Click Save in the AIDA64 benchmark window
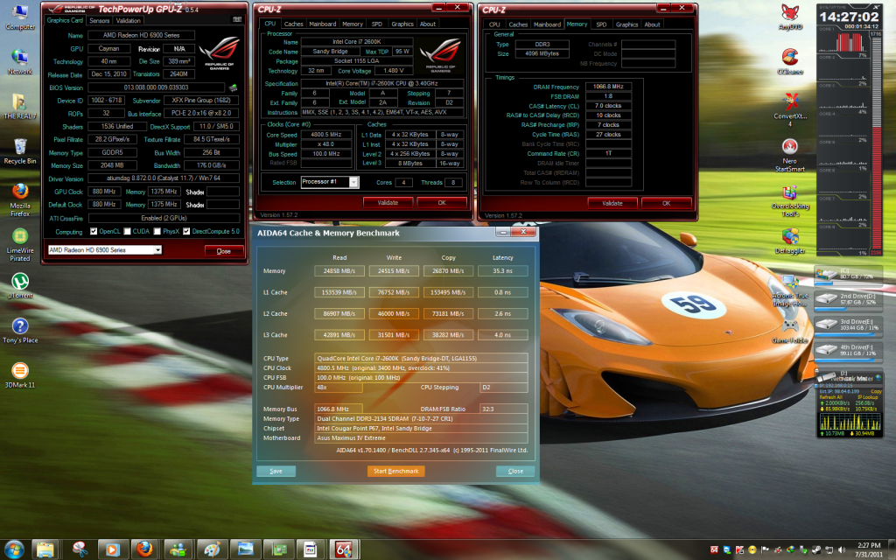The height and width of the screenshot is (560, 896). pos(276,472)
